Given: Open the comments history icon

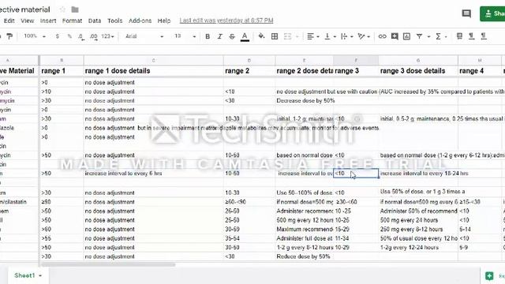Looking at the screenshot, I should tap(466, 13).
